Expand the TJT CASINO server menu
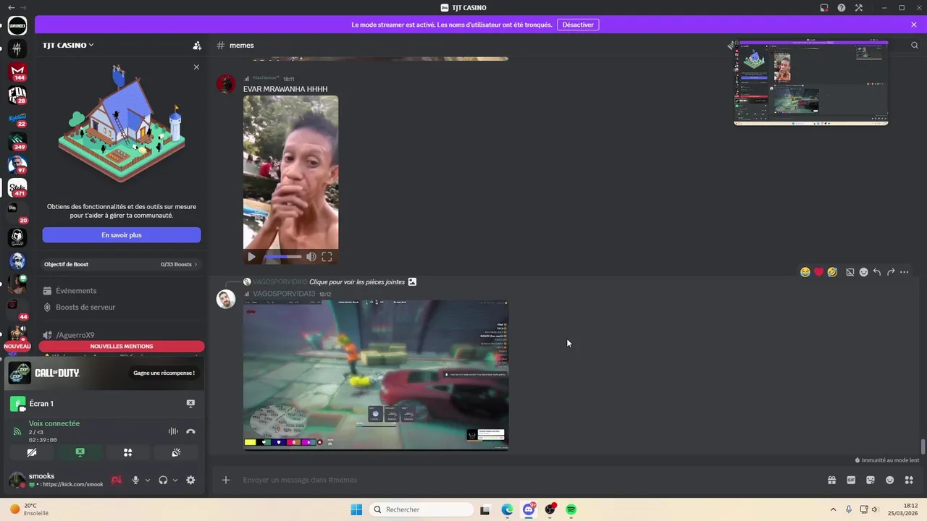This screenshot has height=521, width=927. (x=68, y=45)
